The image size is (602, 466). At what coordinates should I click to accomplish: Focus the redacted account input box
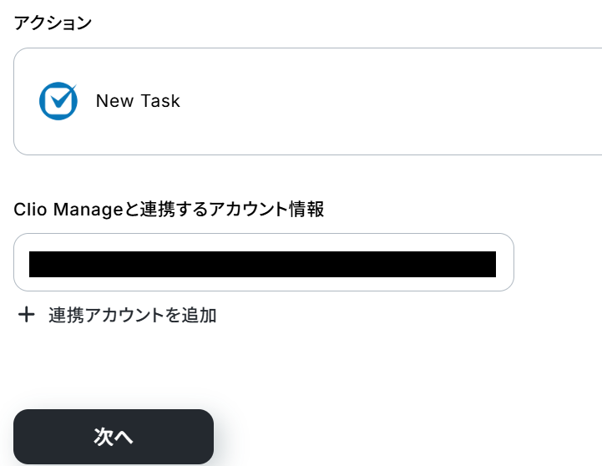point(263,262)
